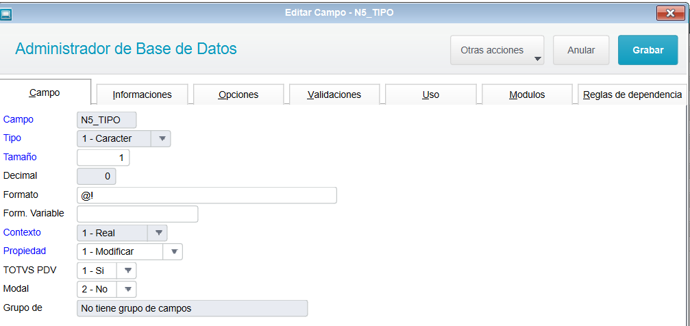This screenshot has height=326, width=690.
Task: Click the Campo field showing N5_TIPO
Action: coord(106,120)
